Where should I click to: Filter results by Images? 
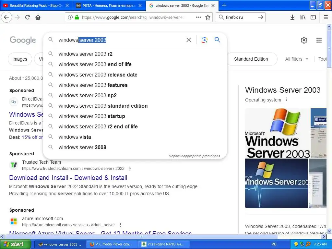20,59
